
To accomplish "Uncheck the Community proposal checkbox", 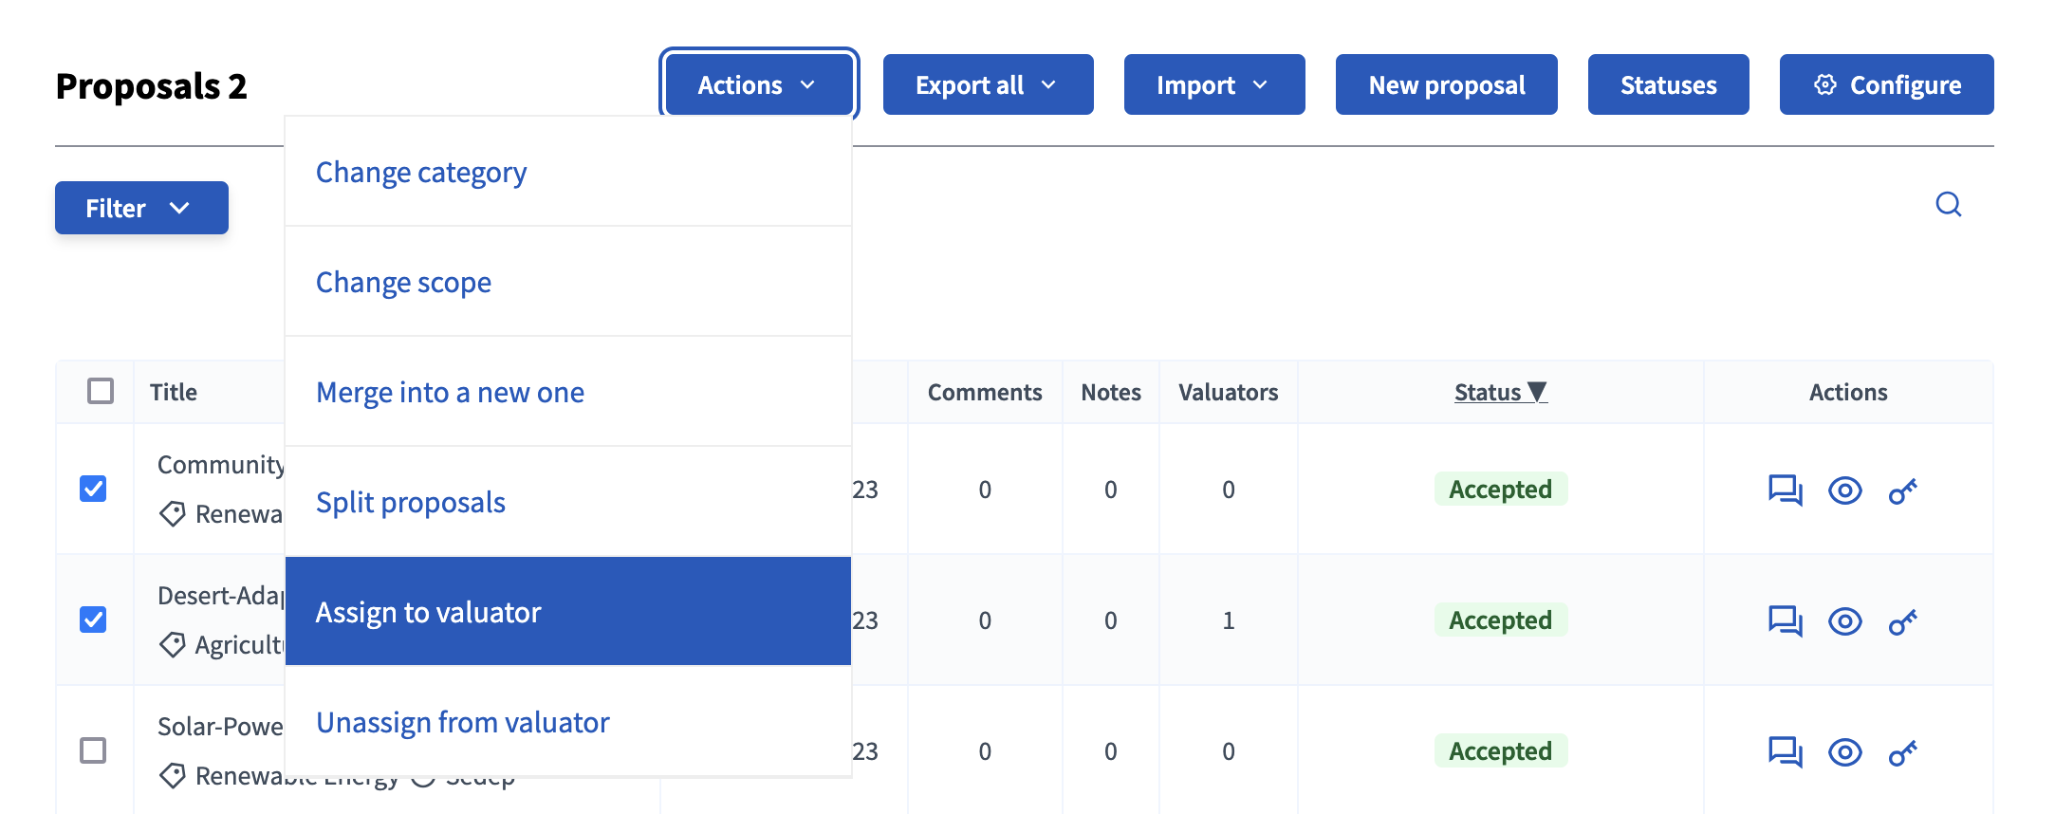I will click(93, 489).
